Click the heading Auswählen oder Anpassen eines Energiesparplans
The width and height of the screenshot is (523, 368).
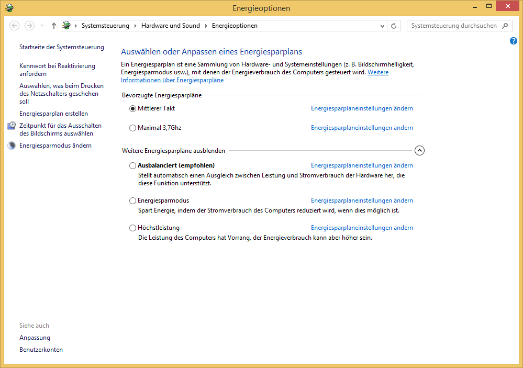pyautogui.click(x=212, y=52)
